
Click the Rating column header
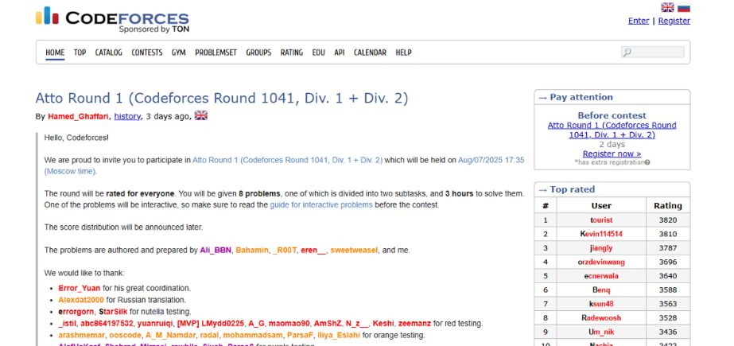point(668,205)
